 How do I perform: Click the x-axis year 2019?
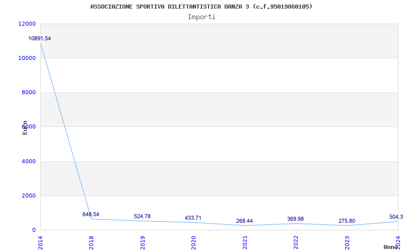tap(143, 242)
